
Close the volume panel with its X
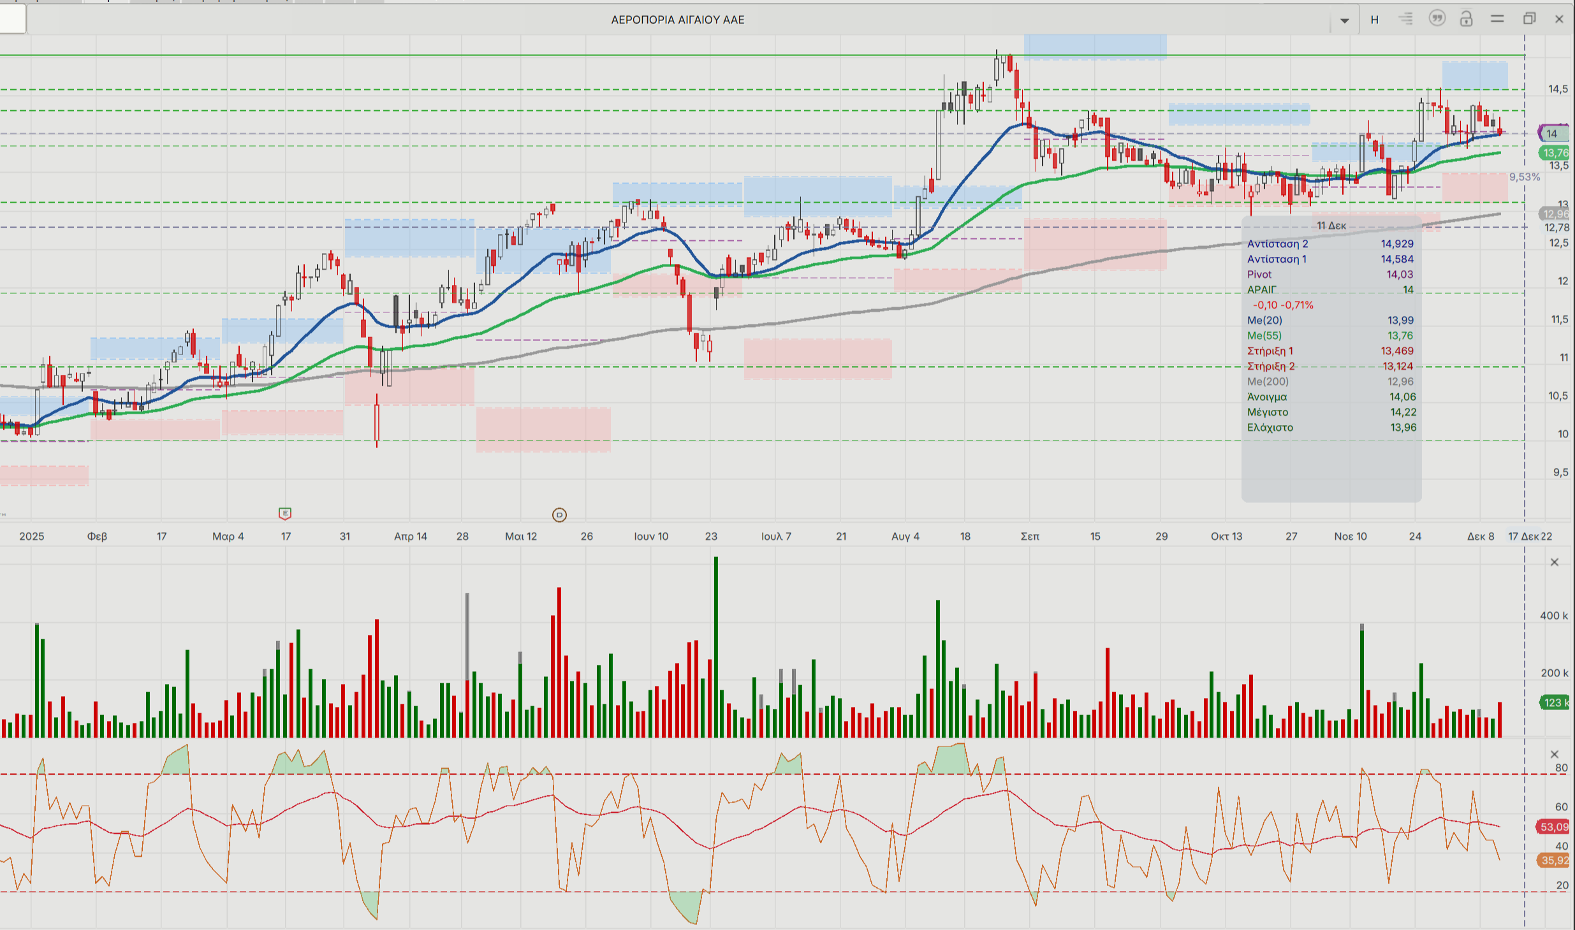click(x=1554, y=562)
